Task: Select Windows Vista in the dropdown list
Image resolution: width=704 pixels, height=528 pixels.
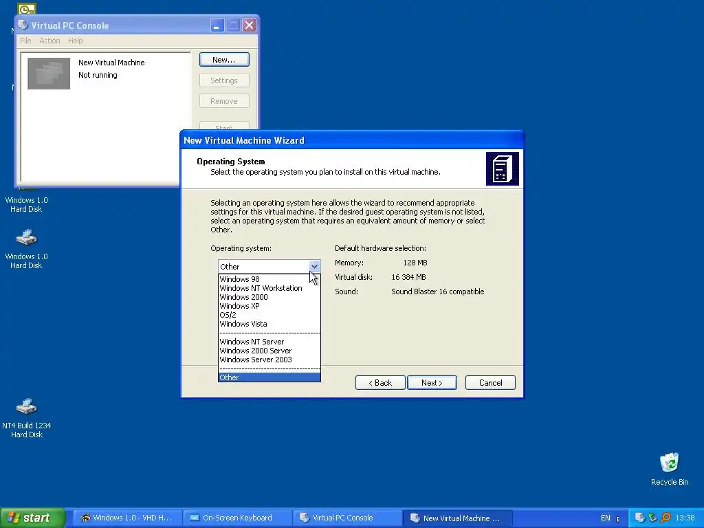Action: [x=269, y=324]
